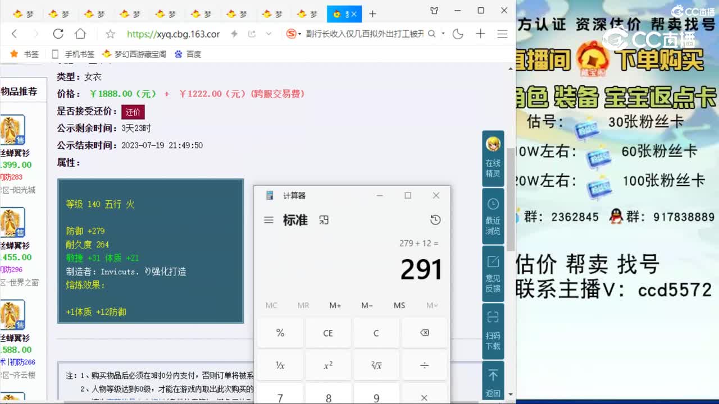Screen dimensions: 719x404
Task: Toggle Calculator always-on-top mode
Action: (324, 220)
